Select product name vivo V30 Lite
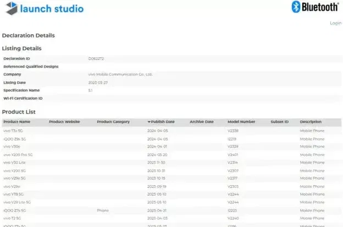The width and height of the screenshot is (343, 227). click(x=14, y=163)
